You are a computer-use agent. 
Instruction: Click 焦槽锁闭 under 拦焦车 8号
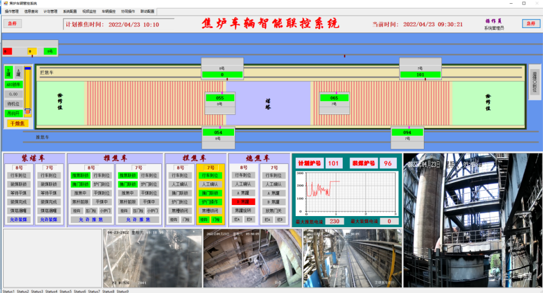click(x=180, y=211)
